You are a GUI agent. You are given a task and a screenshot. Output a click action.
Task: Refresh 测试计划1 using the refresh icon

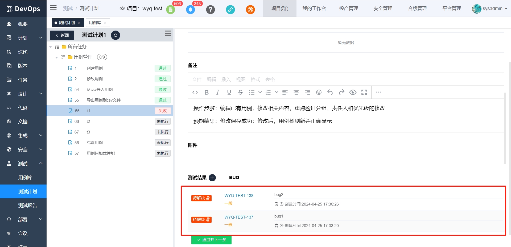(x=115, y=35)
